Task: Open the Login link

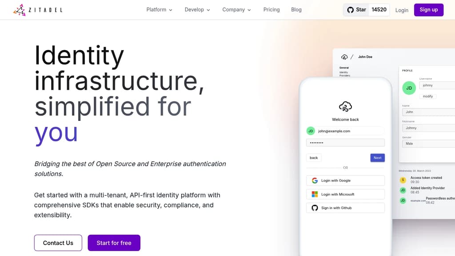Action: (402, 10)
